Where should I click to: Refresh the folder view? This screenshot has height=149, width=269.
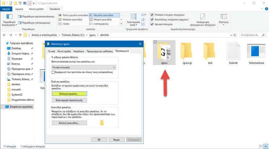coord(235,35)
